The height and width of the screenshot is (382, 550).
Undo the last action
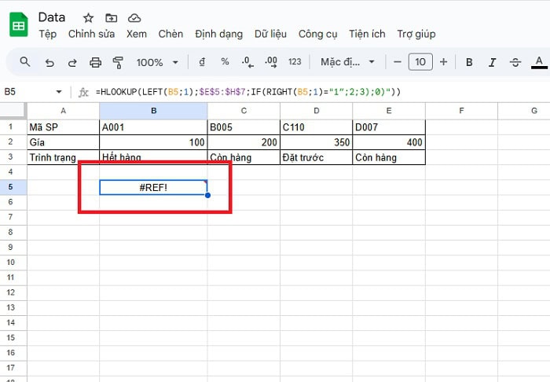pos(49,62)
